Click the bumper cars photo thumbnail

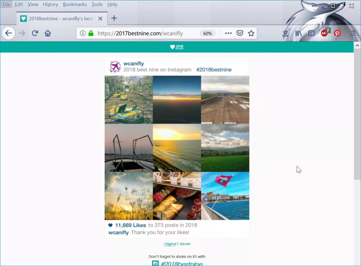[129, 99]
